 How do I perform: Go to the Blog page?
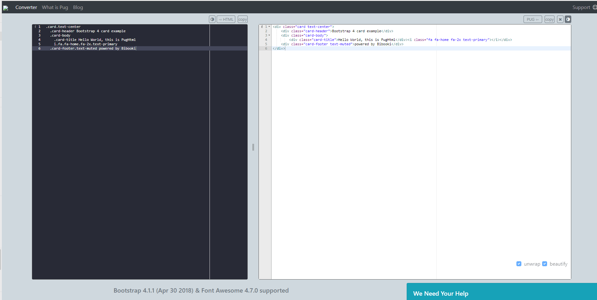(78, 7)
